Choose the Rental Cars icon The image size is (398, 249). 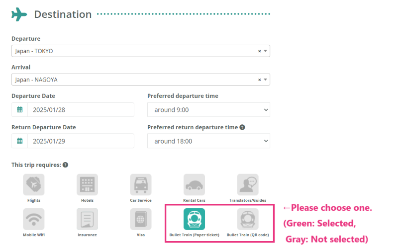pos(194,184)
